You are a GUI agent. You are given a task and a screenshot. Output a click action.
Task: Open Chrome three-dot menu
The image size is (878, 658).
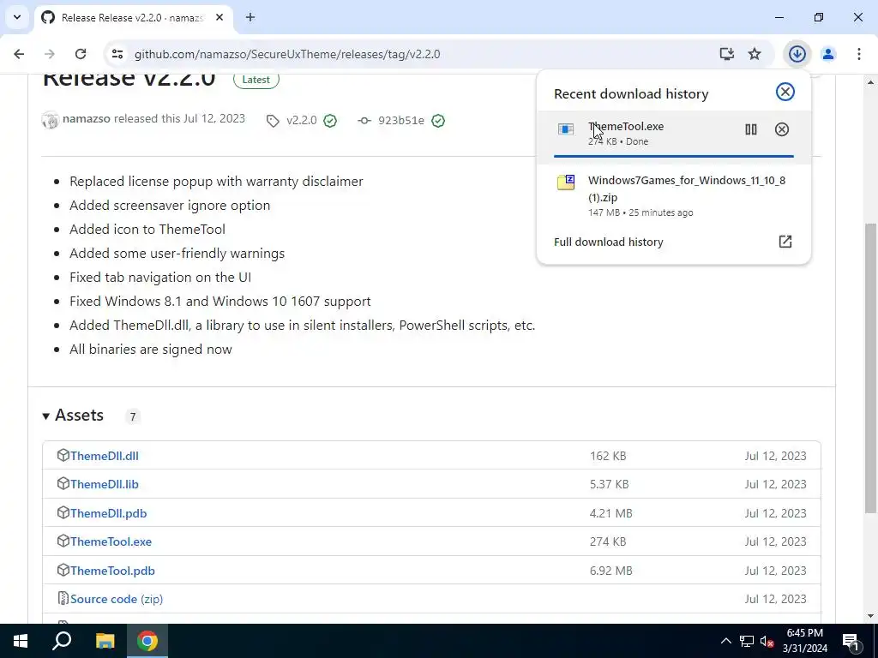(859, 54)
